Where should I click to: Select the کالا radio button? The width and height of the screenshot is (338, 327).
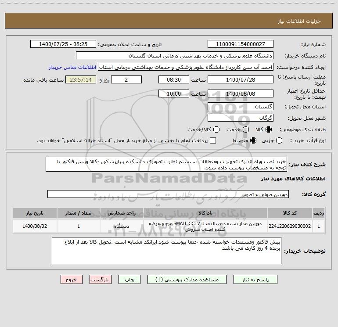[x=269, y=129]
